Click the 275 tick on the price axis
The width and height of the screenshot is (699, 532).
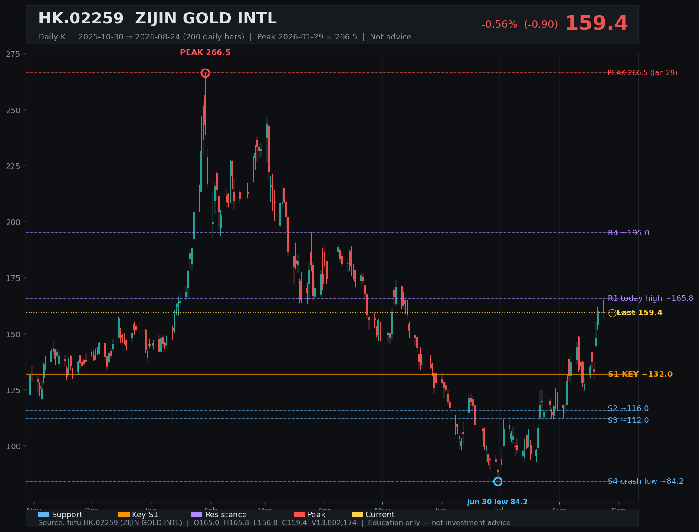coord(13,54)
